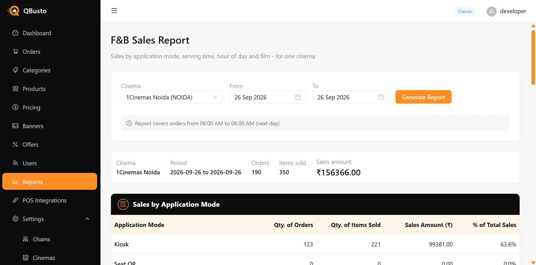Click the 99381.00 sales amount cell
Viewport: 536px width, 265px height.
pyautogui.click(x=441, y=244)
